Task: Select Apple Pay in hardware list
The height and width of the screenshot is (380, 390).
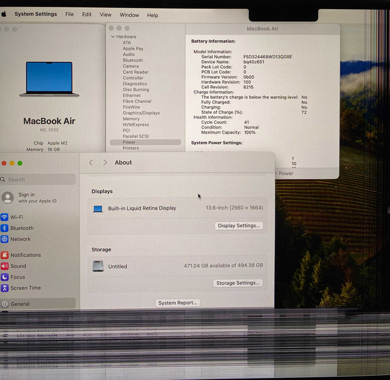Action: click(x=133, y=48)
